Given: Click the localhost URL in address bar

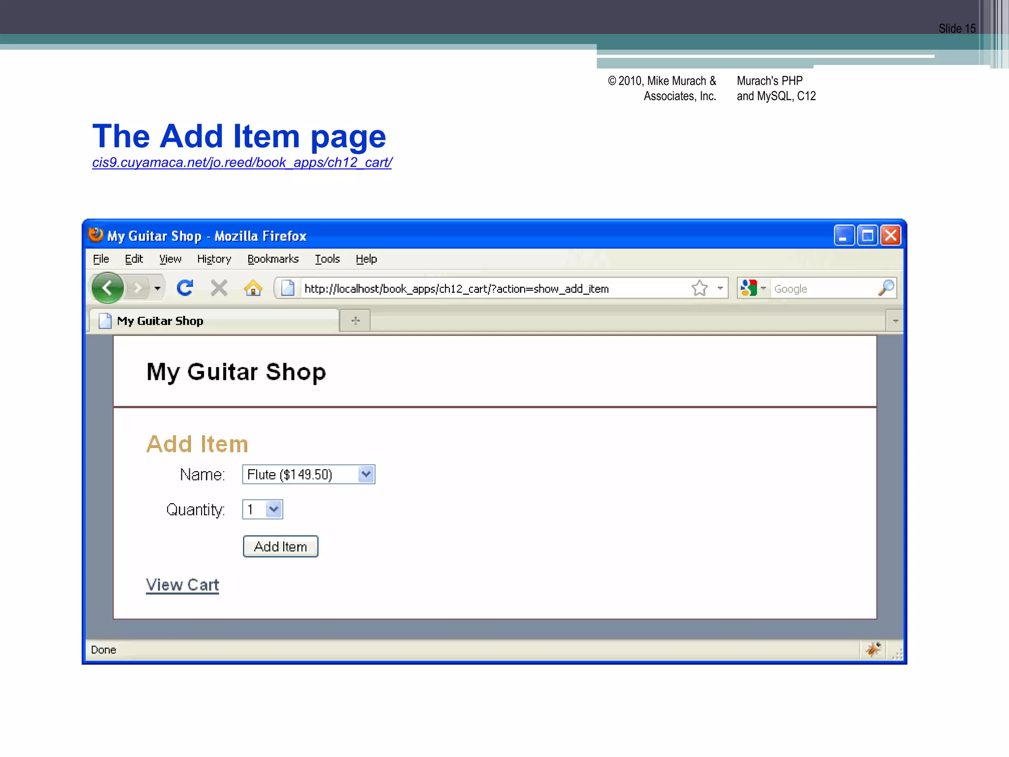Looking at the screenshot, I should pyautogui.click(x=456, y=289).
